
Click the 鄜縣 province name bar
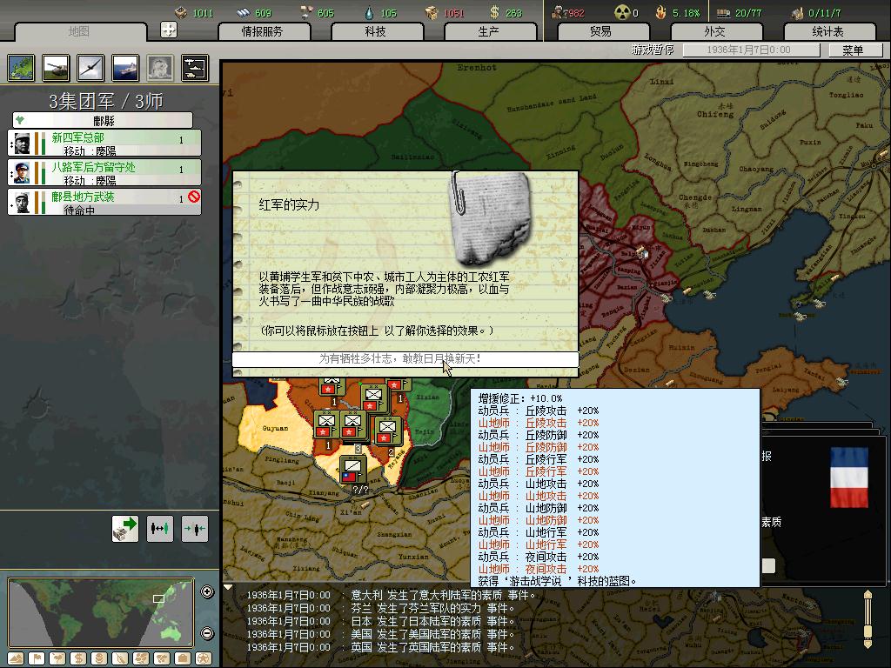[103, 120]
